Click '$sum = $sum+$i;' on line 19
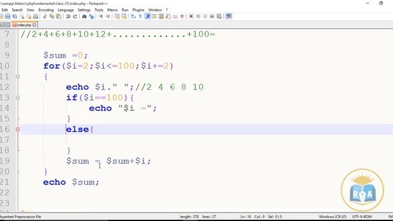This screenshot has height=221, width=393. [x=109, y=161]
